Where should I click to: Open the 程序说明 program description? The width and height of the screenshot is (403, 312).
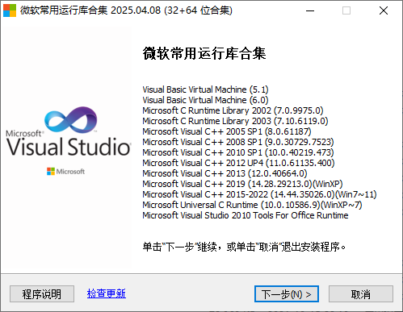[42, 293]
